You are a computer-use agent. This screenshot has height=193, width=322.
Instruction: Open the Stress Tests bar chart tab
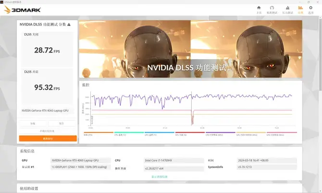[x=287, y=10]
